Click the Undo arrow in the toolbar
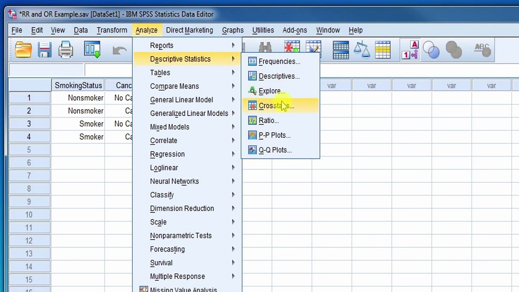The width and height of the screenshot is (519, 292). point(119,50)
